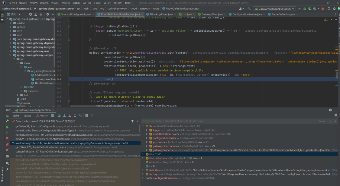The height and width of the screenshot is (186, 340).
Task: Open the VCS(S) menu
Action: coord(107,3)
